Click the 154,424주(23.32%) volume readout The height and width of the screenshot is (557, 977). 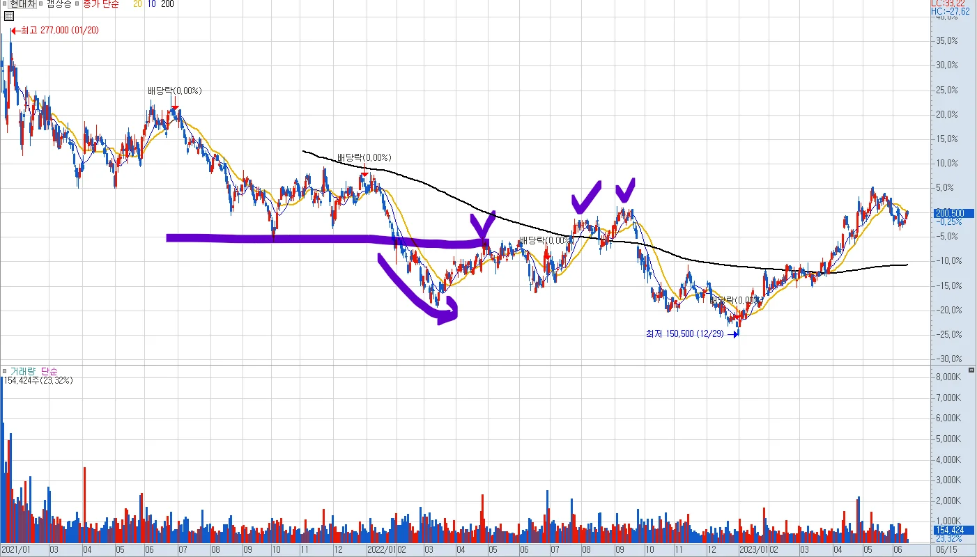pyautogui.click(x=38, y=381)
